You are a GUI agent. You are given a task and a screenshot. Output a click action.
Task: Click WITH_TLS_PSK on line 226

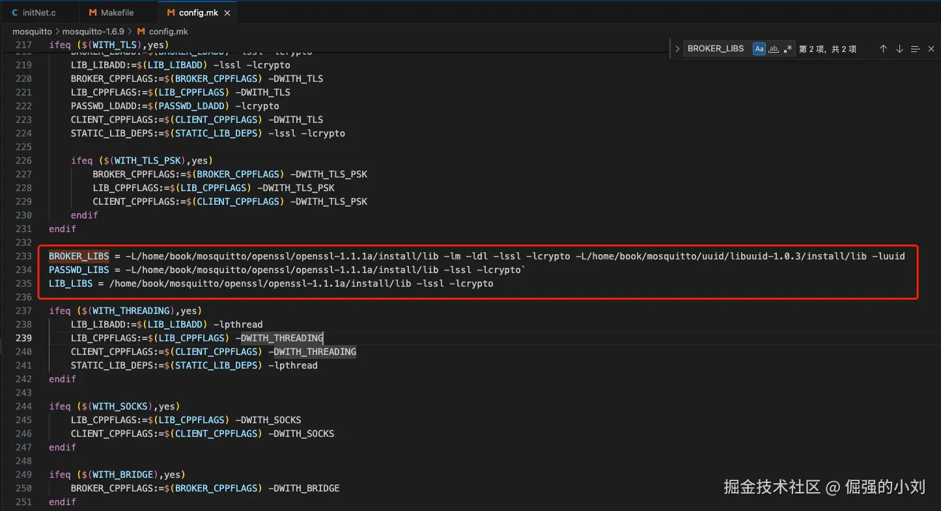(147, 161)
